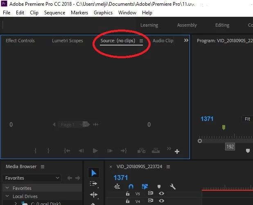
Task: Hide track V4 output eye
Action: coord(161,200)
